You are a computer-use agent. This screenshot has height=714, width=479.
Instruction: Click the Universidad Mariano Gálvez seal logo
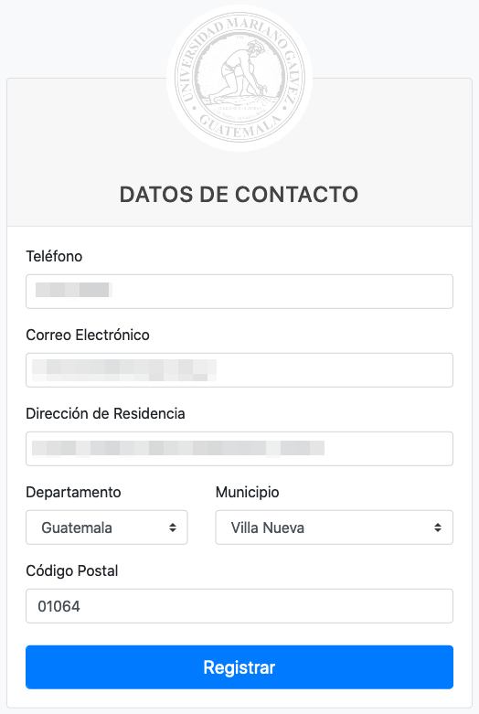(x=239, y=78)
